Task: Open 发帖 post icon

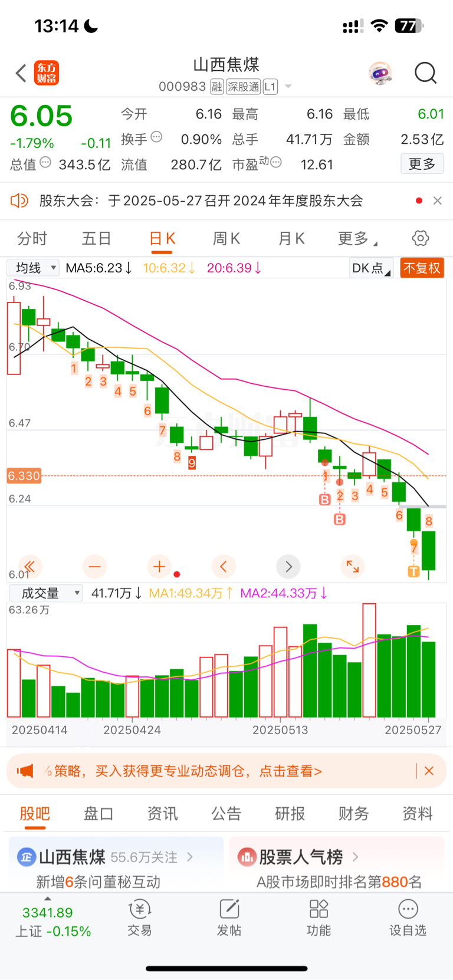Action: (x=229, y=918)
